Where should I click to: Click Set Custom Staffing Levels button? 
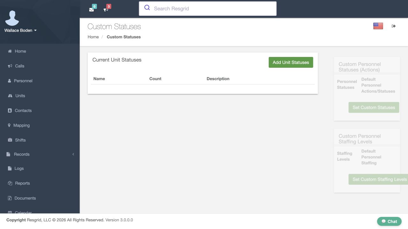point(378,179)
